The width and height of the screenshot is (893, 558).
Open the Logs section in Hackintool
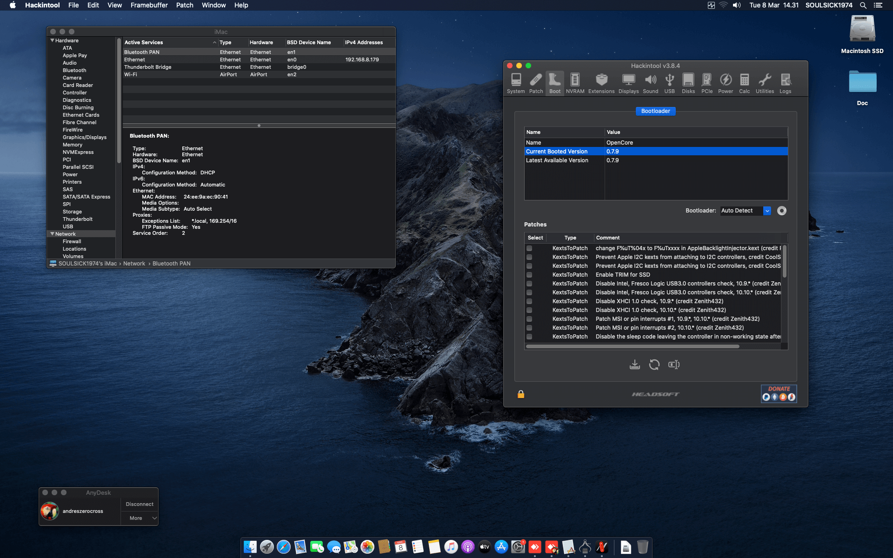point(786,83)
